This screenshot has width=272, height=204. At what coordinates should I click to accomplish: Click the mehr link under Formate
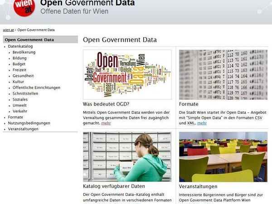pyautogui.click(x=202, y=123)
